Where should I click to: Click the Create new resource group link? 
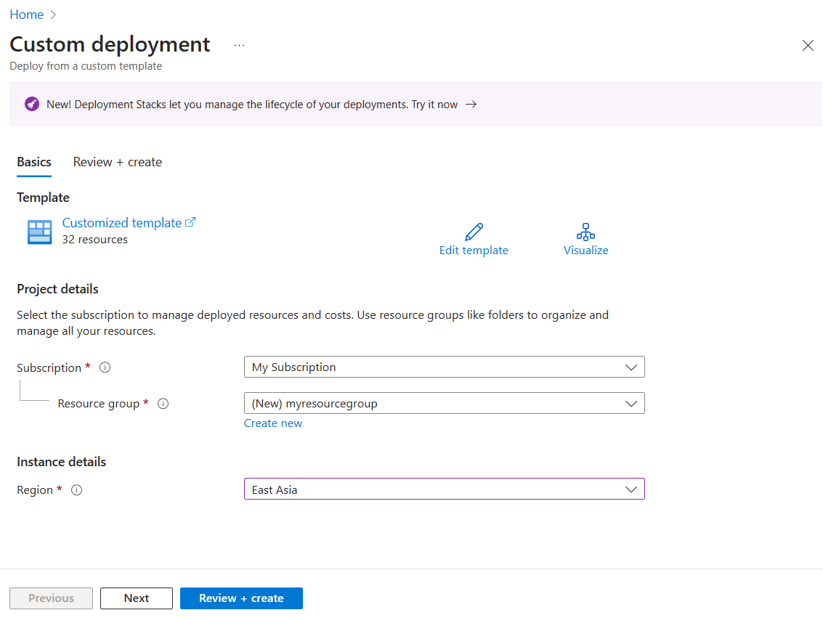click(273, 423)
